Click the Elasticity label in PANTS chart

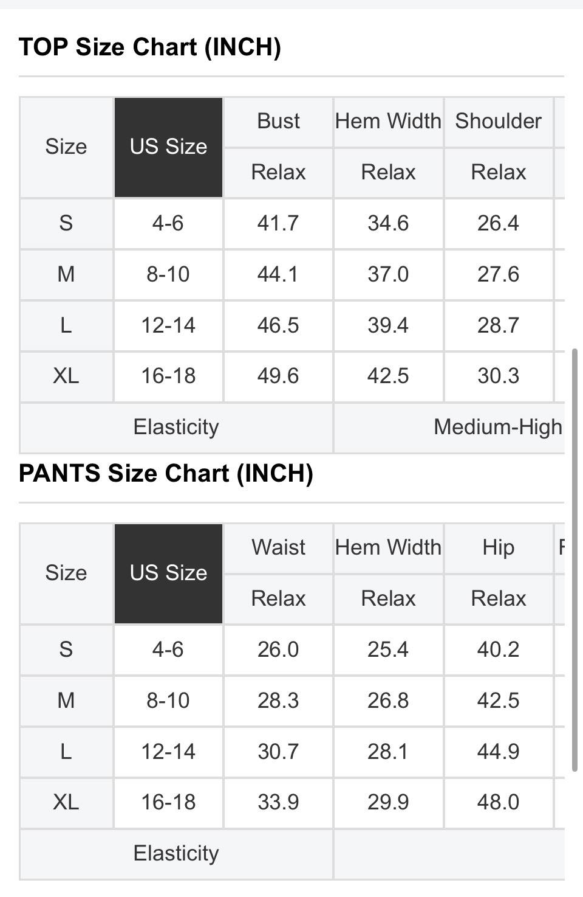176,854
